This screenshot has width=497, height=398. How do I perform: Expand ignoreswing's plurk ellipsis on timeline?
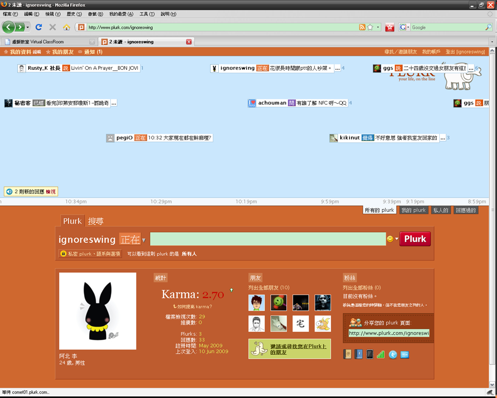pos(337,68)
